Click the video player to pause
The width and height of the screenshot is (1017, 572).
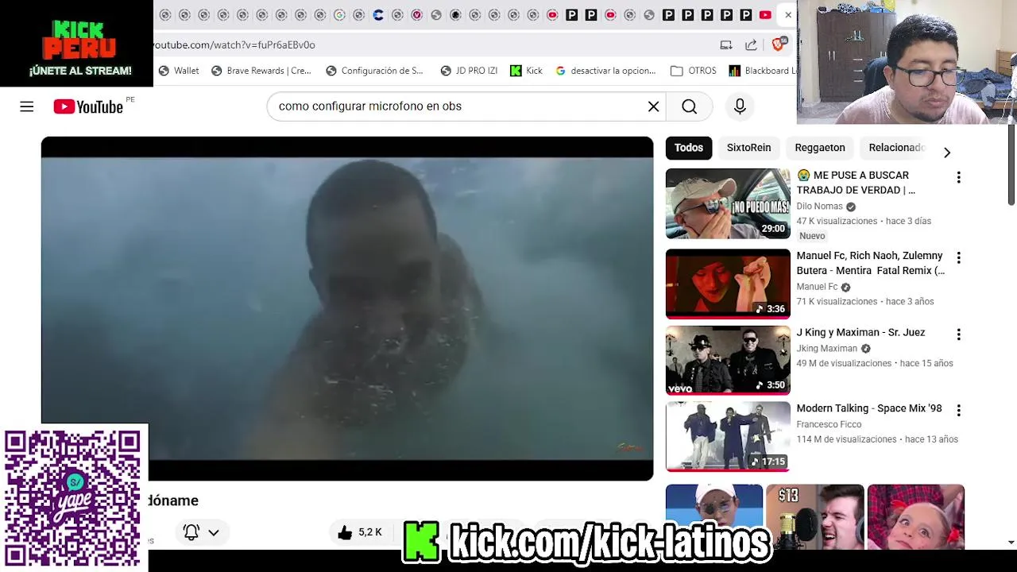coord(347,308)
